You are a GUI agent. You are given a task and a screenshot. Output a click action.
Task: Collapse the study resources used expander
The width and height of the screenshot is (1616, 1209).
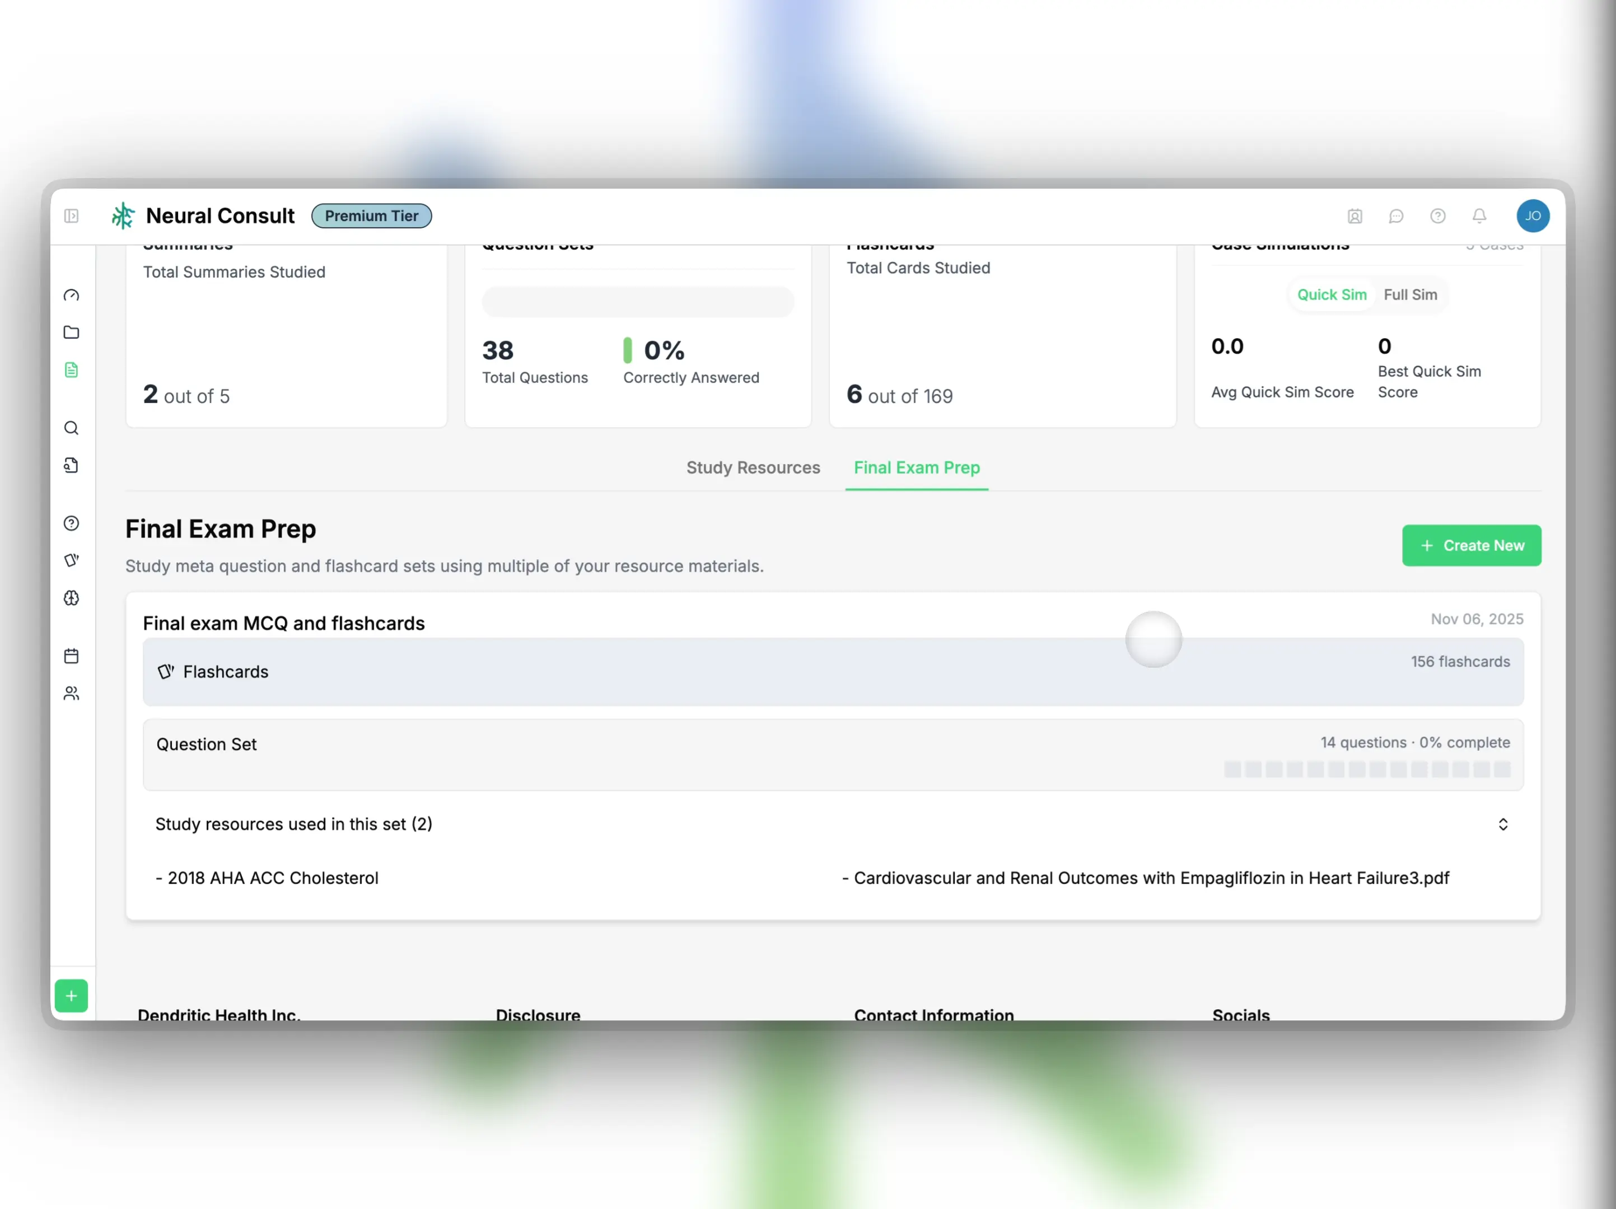pyautogui.click(x=1502, y=824)
